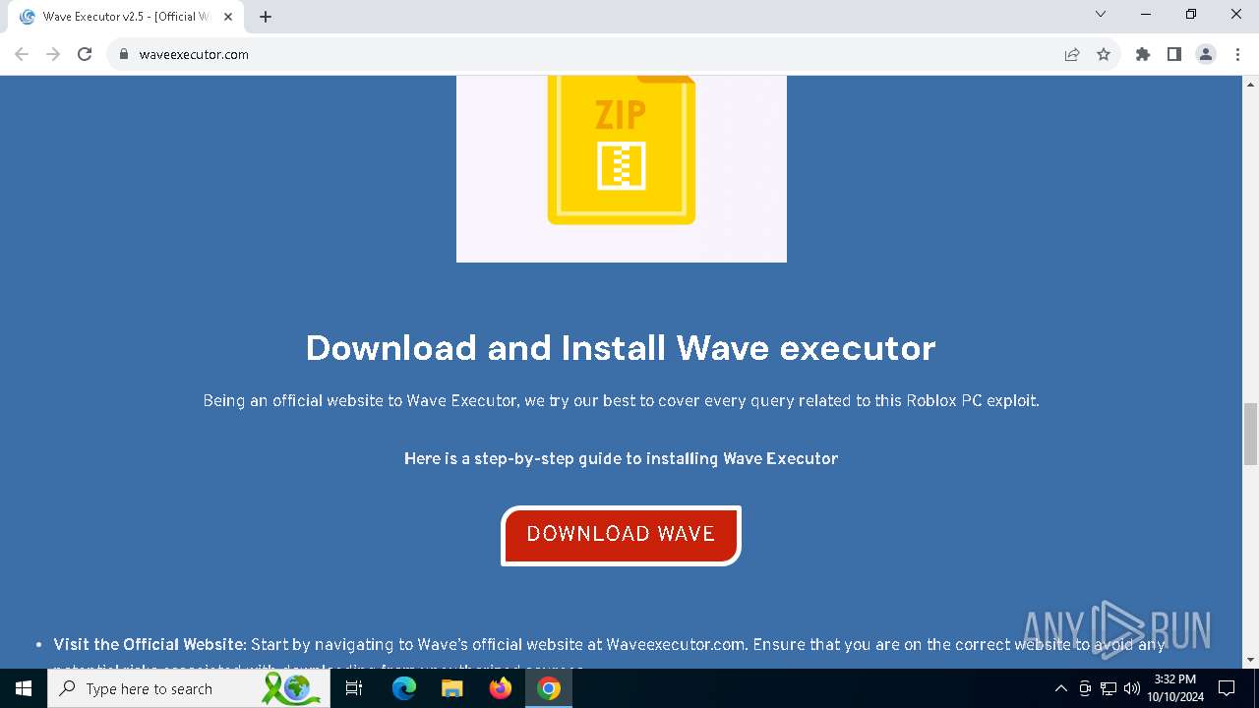Click the Chrome taskbar icon
This screenshot has width=1259, height=708.
point(549,688)
